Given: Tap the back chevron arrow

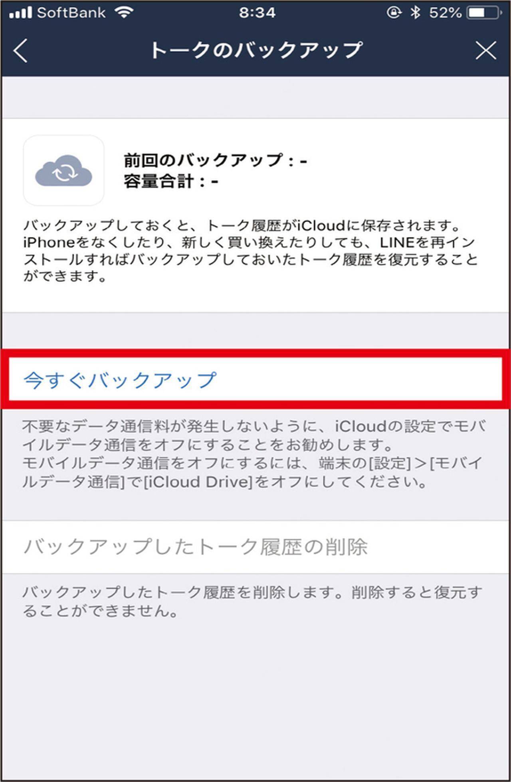Looking at the screenshot, I should tap(20, 51).
